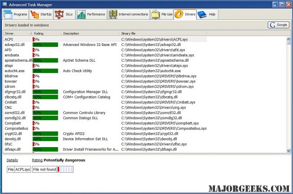Select the cdrom driver entry

[105, 86]
